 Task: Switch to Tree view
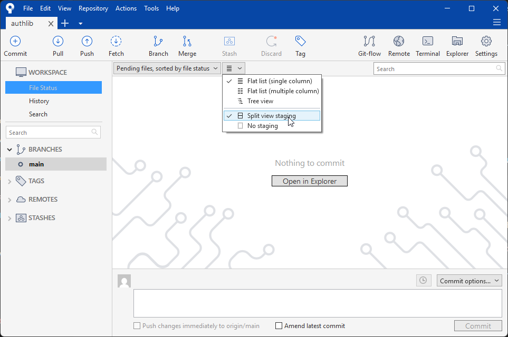(x=272, y=101)
